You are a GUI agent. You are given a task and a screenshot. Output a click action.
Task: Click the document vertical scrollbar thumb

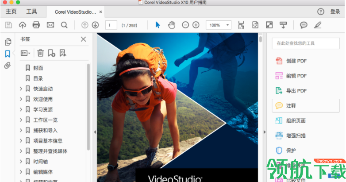(x=261, y=39)
